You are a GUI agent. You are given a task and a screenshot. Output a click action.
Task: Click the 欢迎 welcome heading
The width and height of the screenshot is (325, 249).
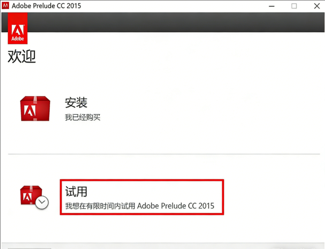[22, 57]
